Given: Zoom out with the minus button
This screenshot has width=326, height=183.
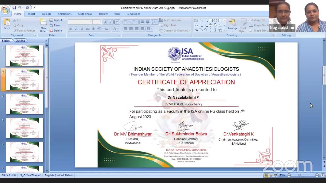Looking at the screenshot, I should click(289, 175).
